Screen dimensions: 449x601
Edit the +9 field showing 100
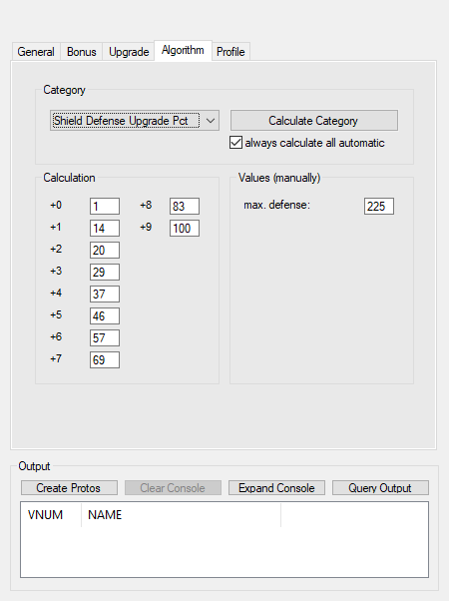point(185,228)
